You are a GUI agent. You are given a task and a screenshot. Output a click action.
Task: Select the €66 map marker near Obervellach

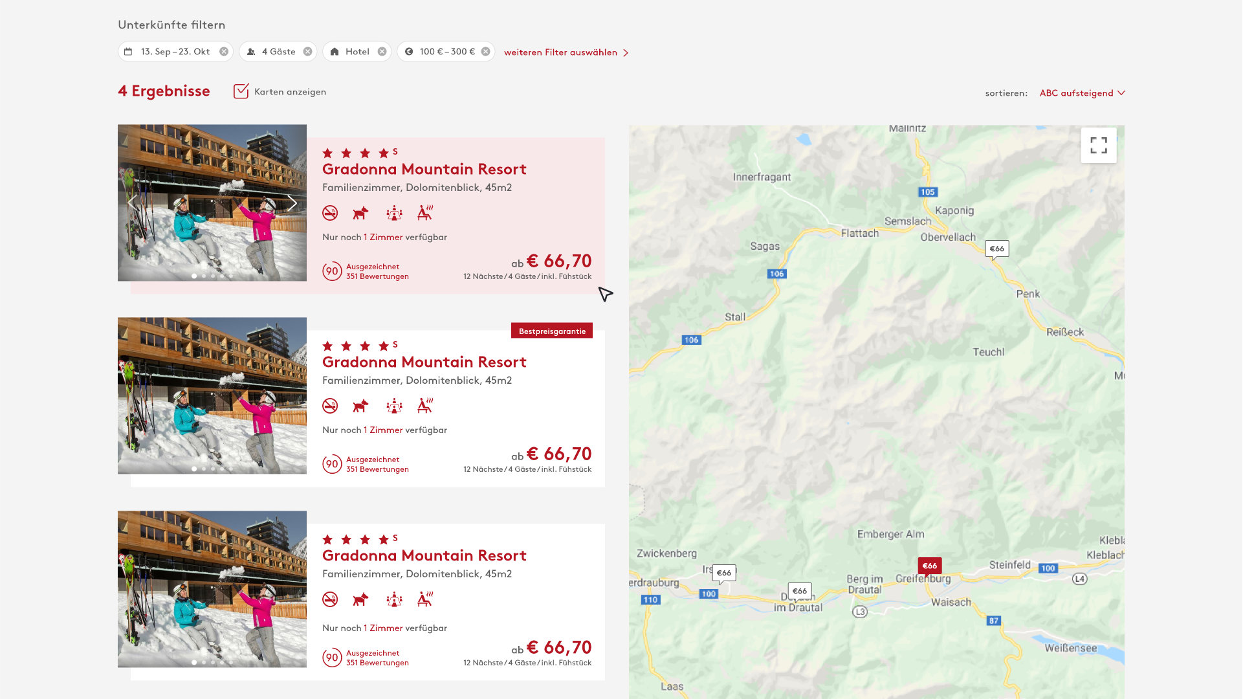click(x=996, y=249)
